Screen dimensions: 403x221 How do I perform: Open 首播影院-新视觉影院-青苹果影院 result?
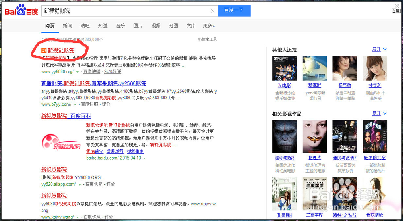93,83
